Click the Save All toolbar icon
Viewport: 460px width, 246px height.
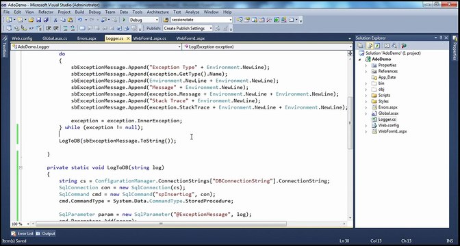pos(46,20)
